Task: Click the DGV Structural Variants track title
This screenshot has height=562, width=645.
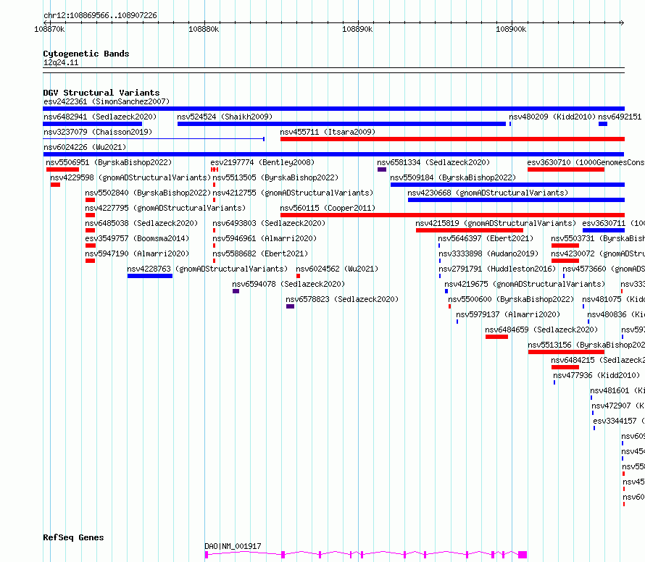Action: point(101,93)
